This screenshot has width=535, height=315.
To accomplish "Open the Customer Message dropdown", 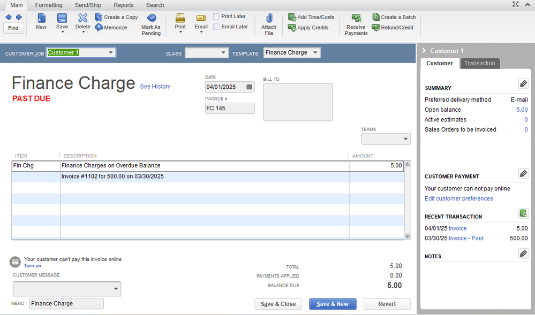I will tap(116, 289).
